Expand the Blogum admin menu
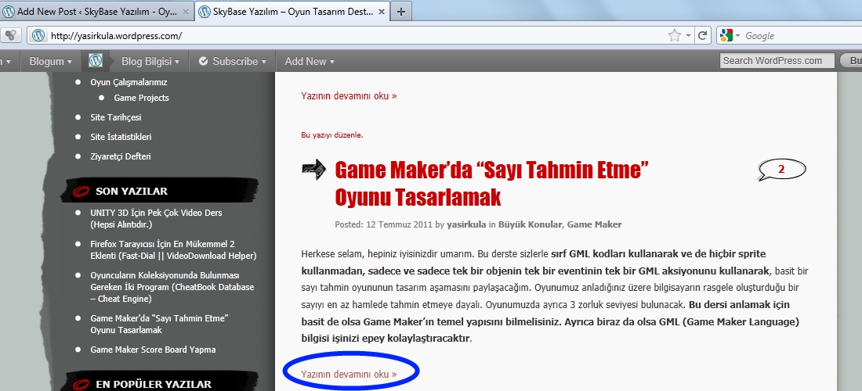Image resolution: width=862 pixels, height=391 pixels. coord(50,61)
